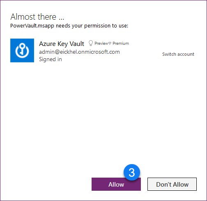Image resolution: width=207 pixels, height=201 pixels.
Task: Click the Signed in status text
Action: pyautogui.click(x=51, y=59)
